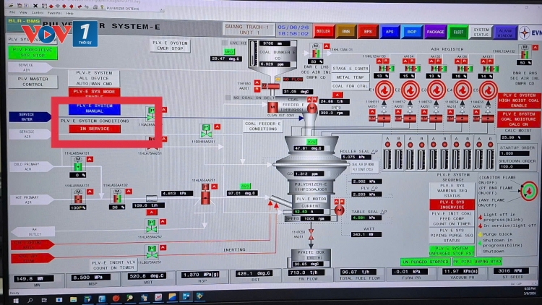
Task: Open BNR E RHS sec air damper
Action: (x=525, y=52)
